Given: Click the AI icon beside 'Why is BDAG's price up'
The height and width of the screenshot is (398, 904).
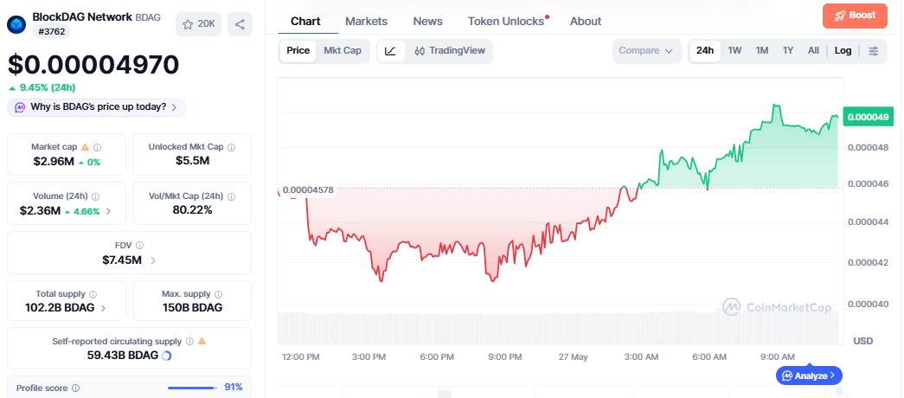Looking at the screenshot, I should pyautogui.click(x=20, y=107).
